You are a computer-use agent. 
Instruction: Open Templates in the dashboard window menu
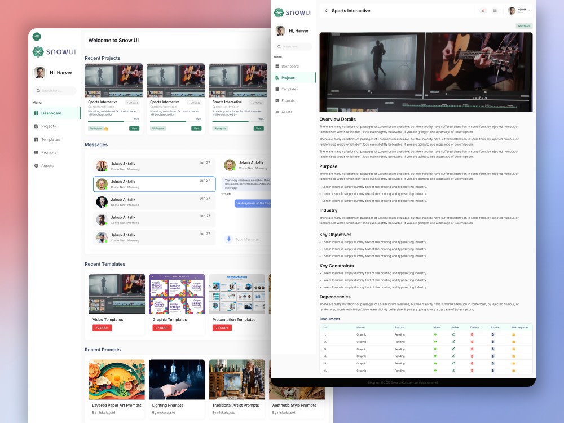[x=50, y=139]
